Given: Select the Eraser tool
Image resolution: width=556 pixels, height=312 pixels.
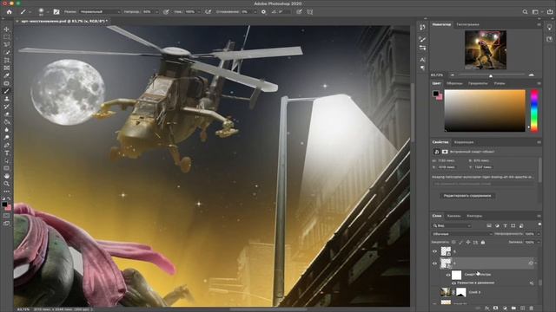Looking at the screenshot, I should pyautogui.click(x=6, y=114).
